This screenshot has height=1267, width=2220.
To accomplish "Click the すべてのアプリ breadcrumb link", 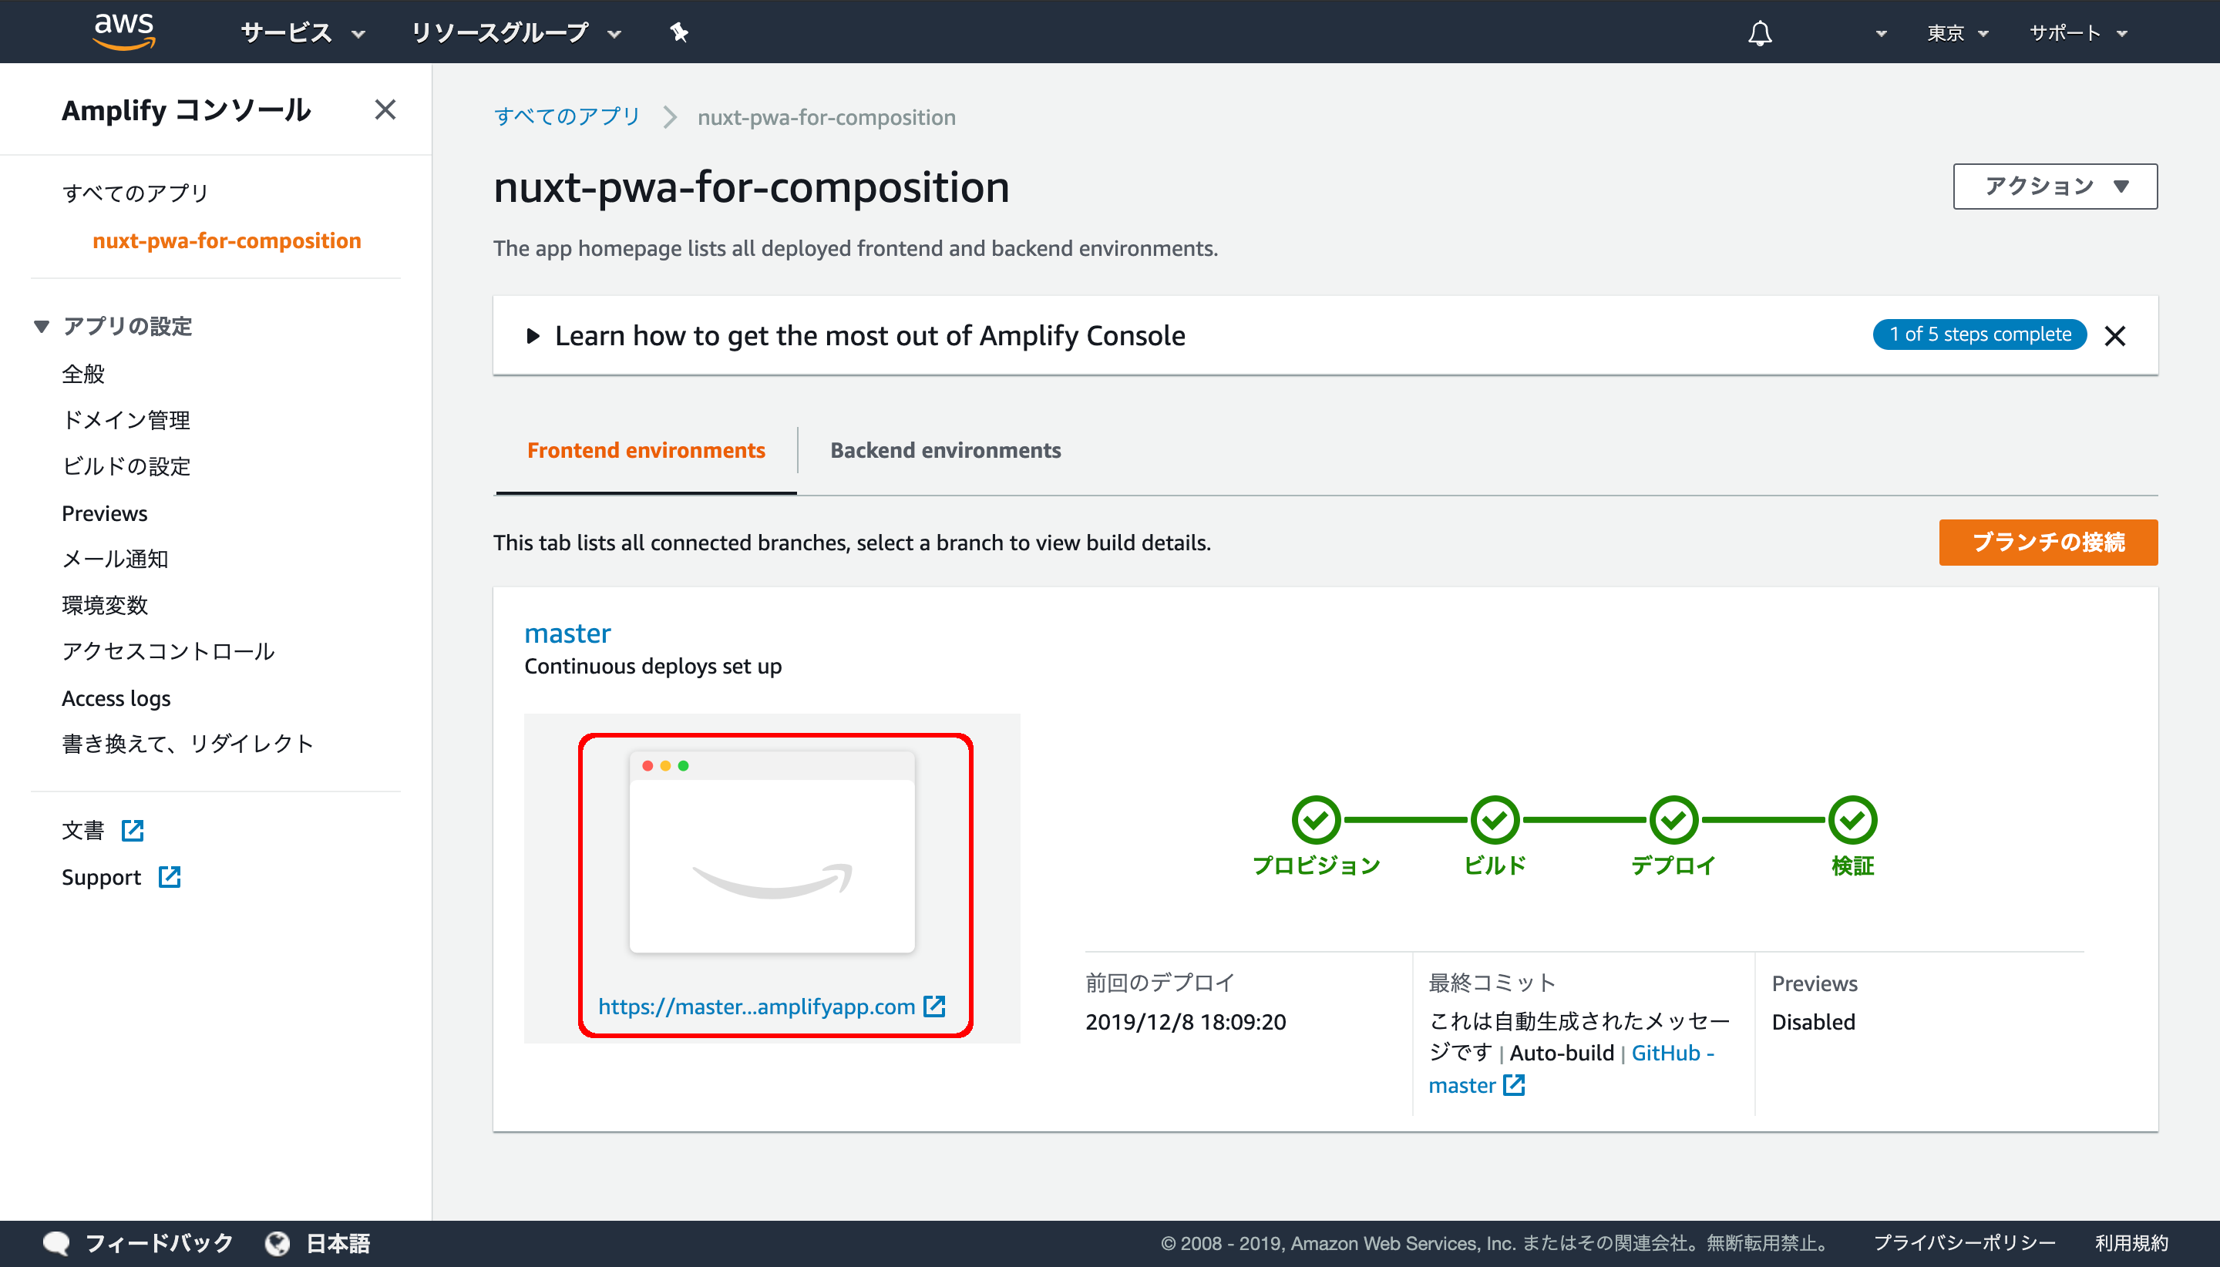I will [567, 116].
